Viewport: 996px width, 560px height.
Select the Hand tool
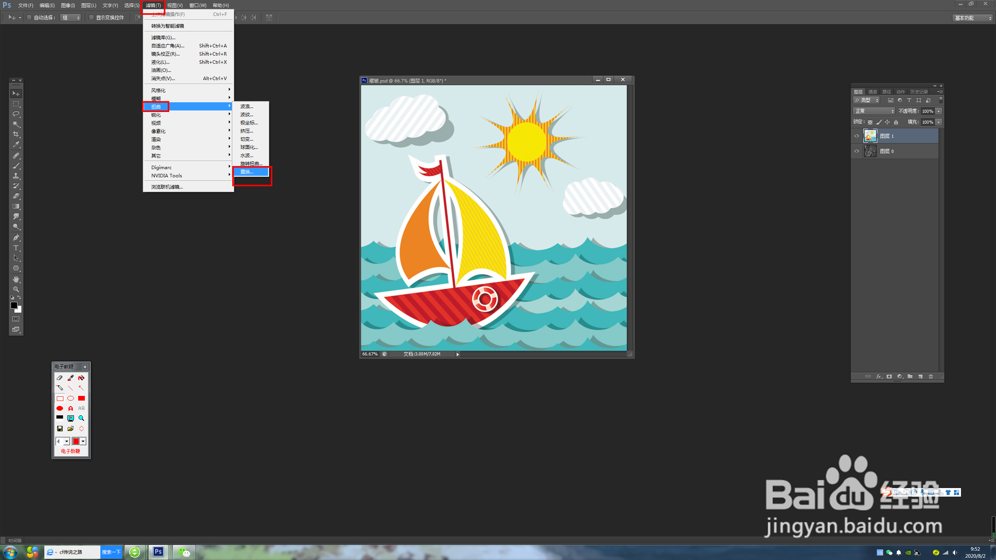point(16,279)
